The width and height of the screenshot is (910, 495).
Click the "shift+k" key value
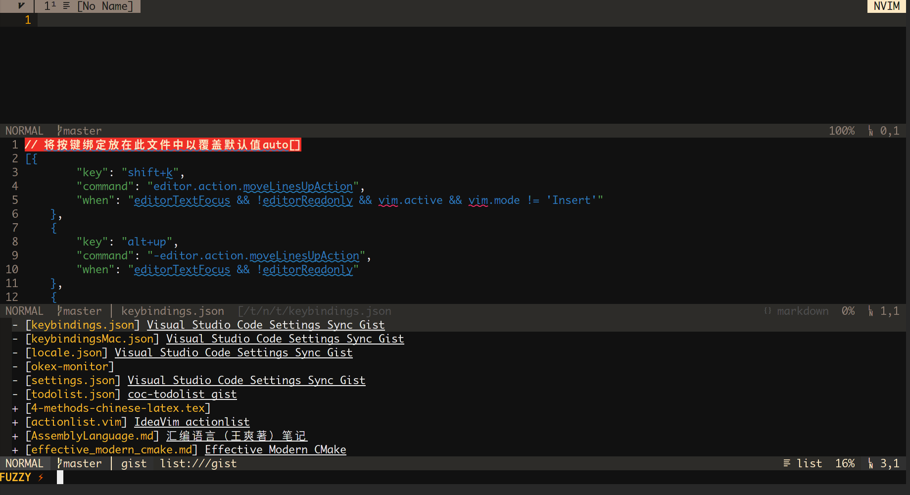pos(150,172)
